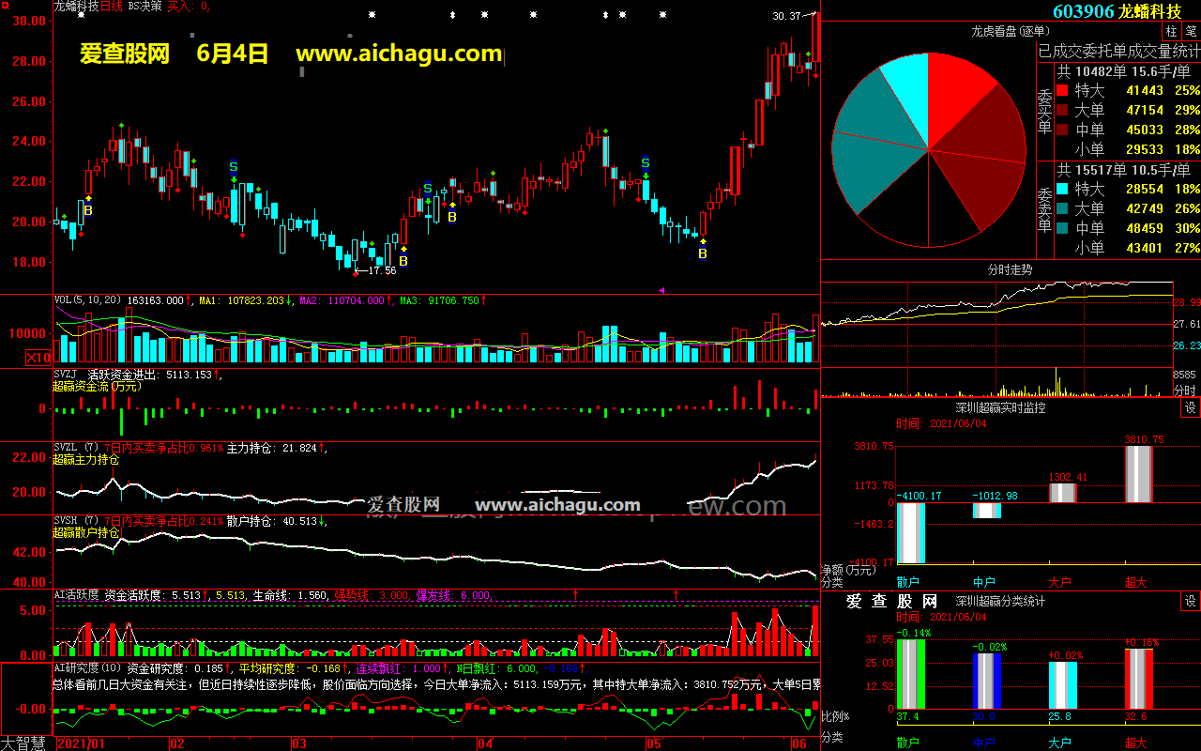
Task: Click the B buy marker beside 17.56 low
Action: click(403, 261)
